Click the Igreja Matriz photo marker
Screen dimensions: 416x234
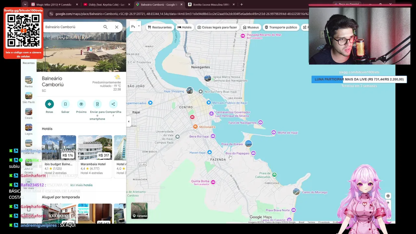[x=208, y=78]
